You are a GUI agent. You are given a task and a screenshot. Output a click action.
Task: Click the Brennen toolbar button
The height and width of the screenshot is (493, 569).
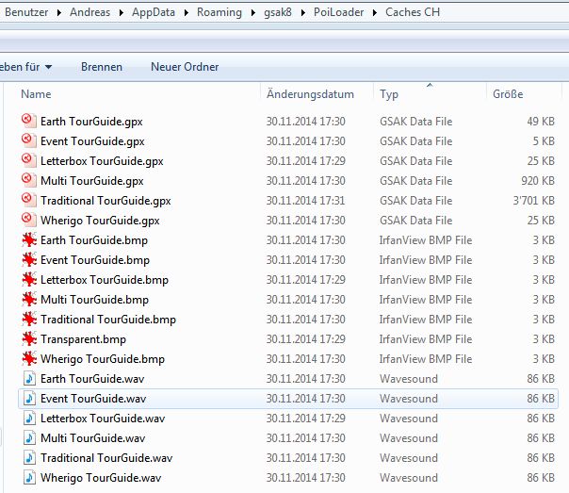tap(102, 67)
